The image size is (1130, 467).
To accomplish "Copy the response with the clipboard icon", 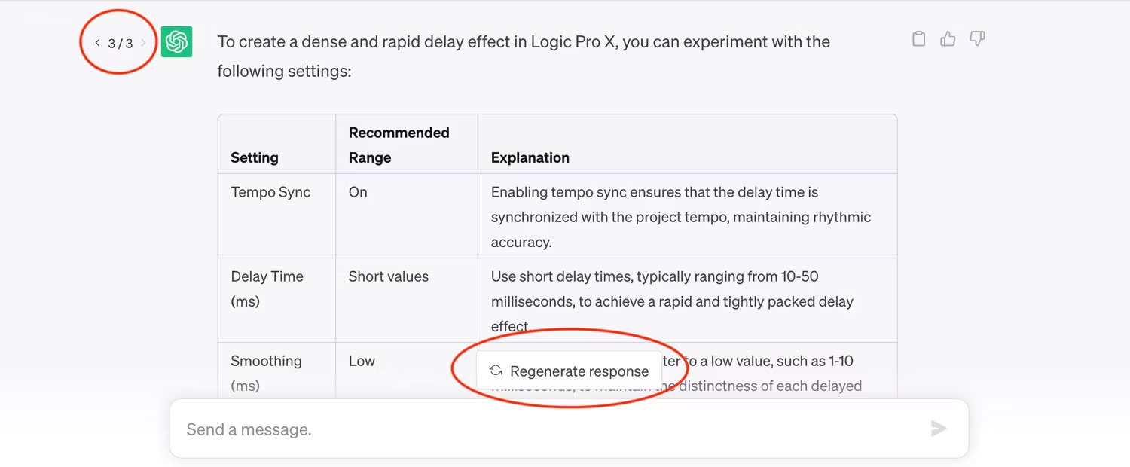I will (918, 39).
